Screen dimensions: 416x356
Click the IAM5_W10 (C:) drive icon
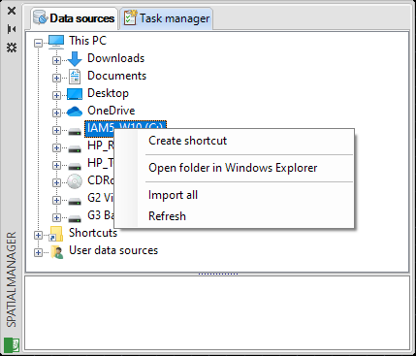coord(75,131)
